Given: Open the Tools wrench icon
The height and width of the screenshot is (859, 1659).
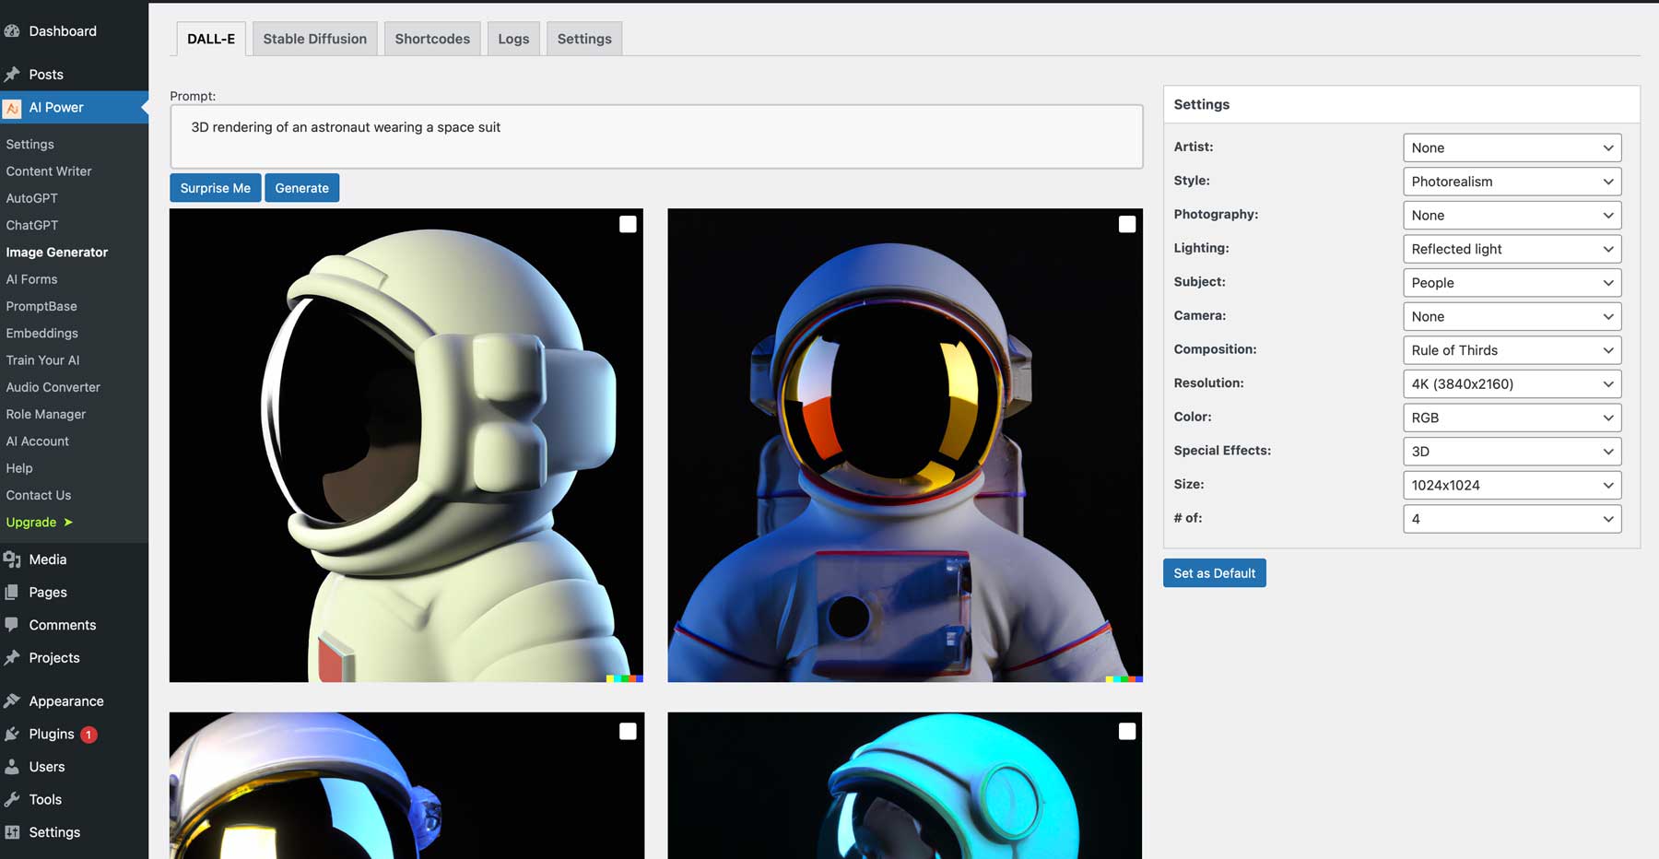Looking at the screenshot, I should pos(12,799).
